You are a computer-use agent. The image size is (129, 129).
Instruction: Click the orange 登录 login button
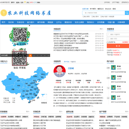click(118, 46)
